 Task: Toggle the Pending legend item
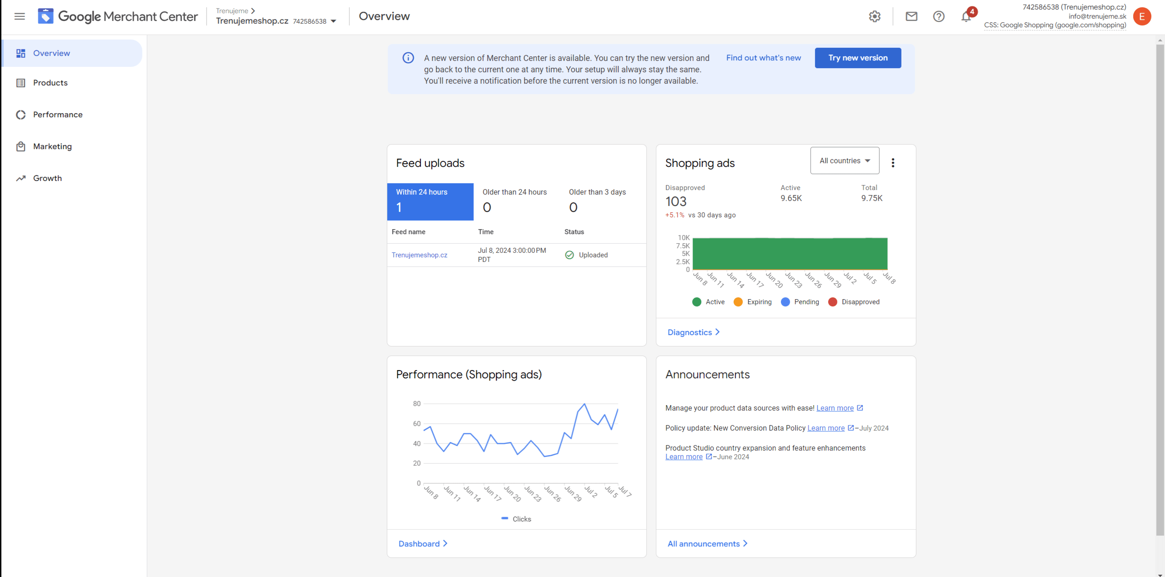(x=800, y=302)
